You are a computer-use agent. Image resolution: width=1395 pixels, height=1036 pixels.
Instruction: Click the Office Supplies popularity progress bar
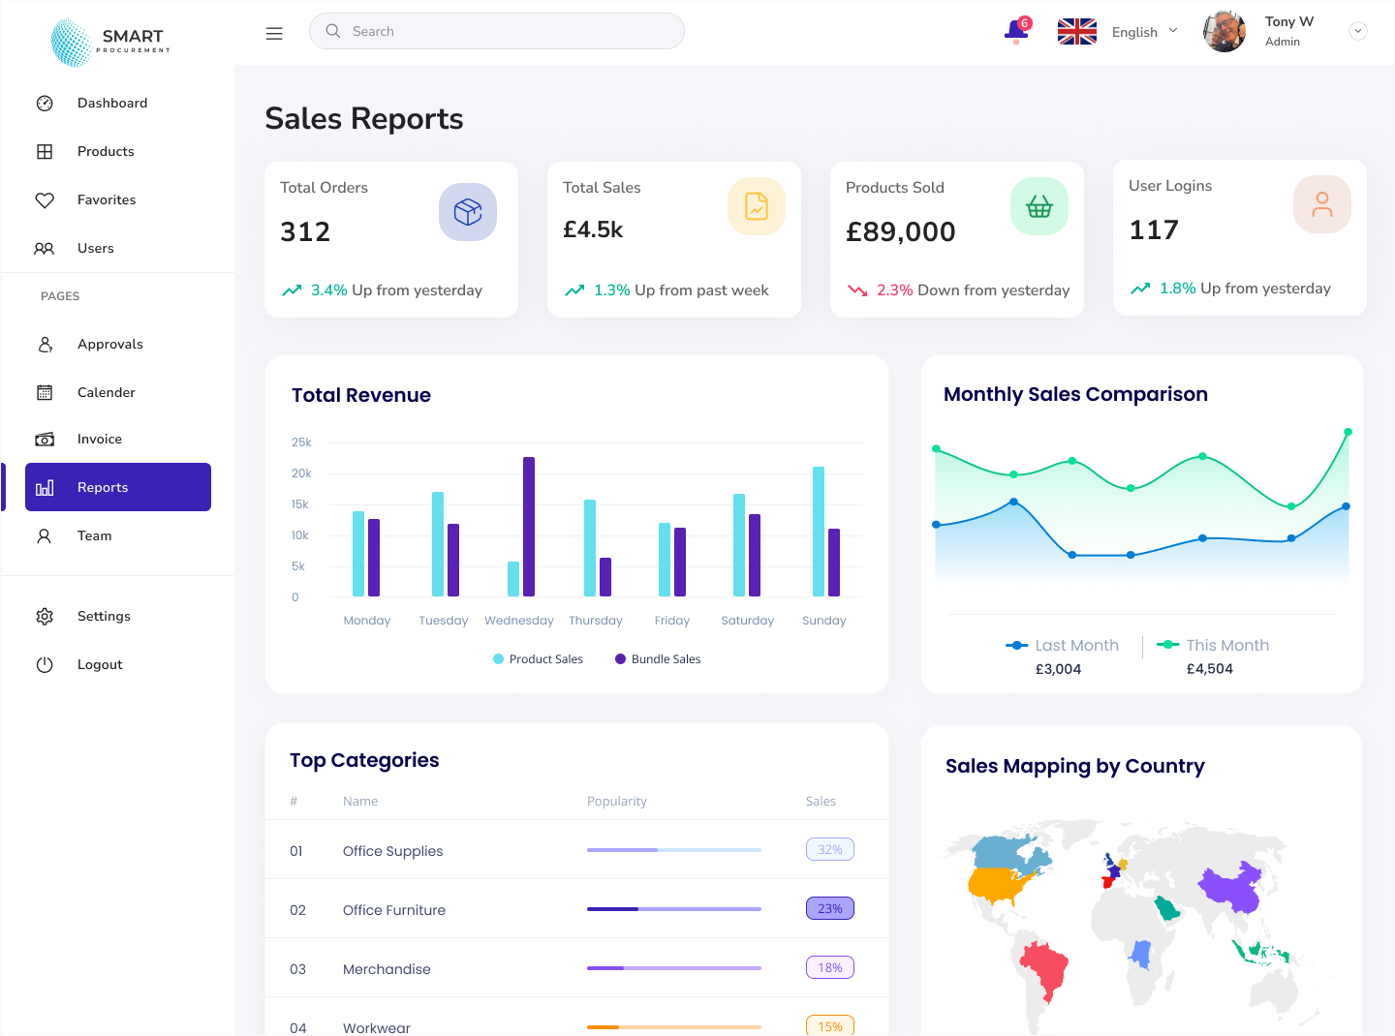click(x=673, y=849)
